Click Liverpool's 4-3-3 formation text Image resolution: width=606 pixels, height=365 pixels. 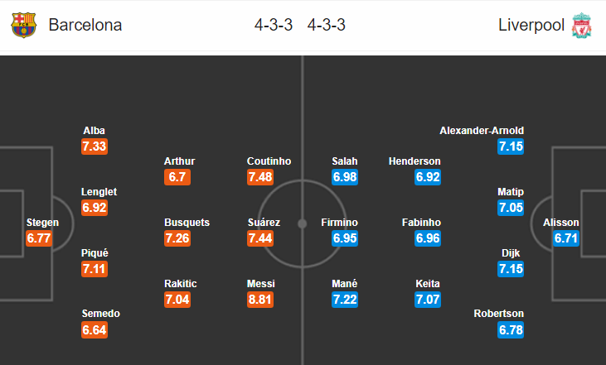click(326, 25)
